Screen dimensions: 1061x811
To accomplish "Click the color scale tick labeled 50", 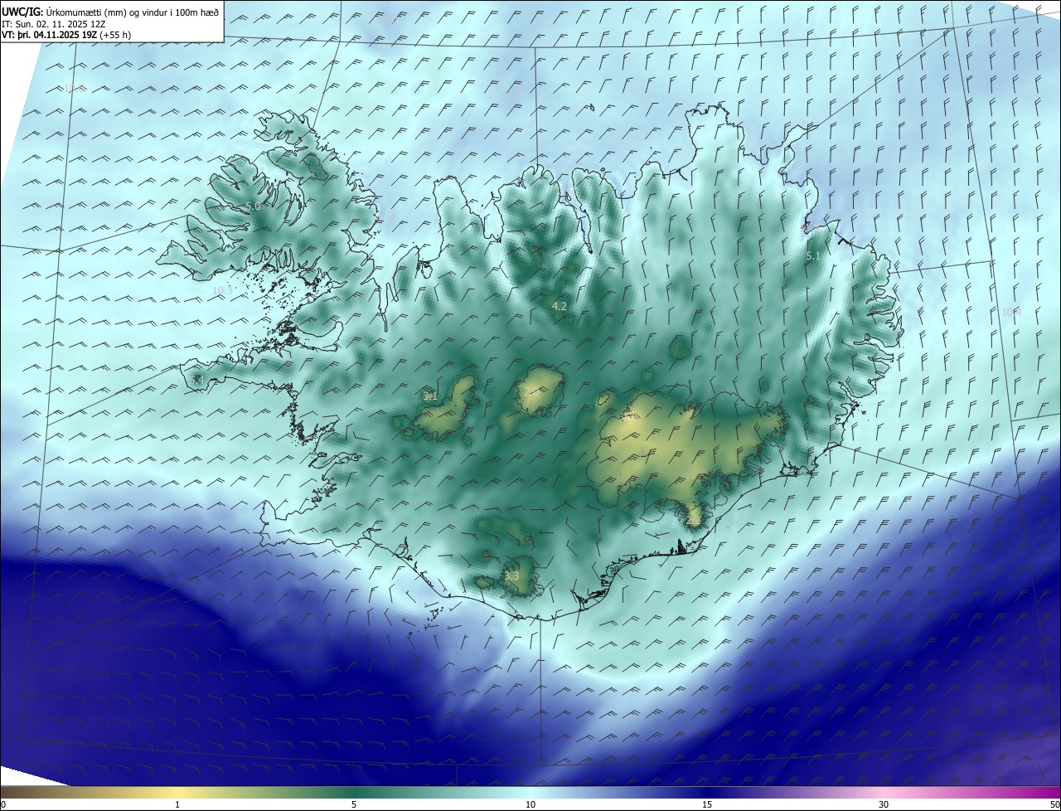I will click(x=1054, y=804).
